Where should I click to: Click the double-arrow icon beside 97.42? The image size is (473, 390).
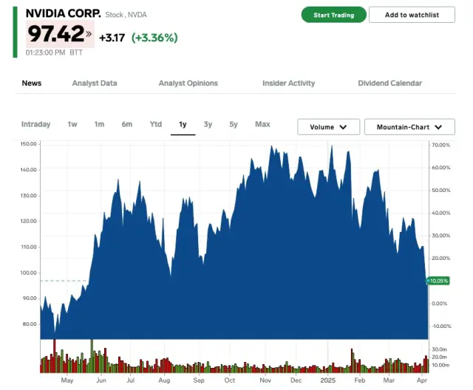point(89,34)
